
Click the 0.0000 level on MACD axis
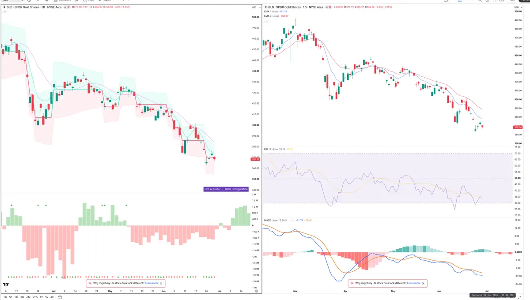[x=518, y=252]
